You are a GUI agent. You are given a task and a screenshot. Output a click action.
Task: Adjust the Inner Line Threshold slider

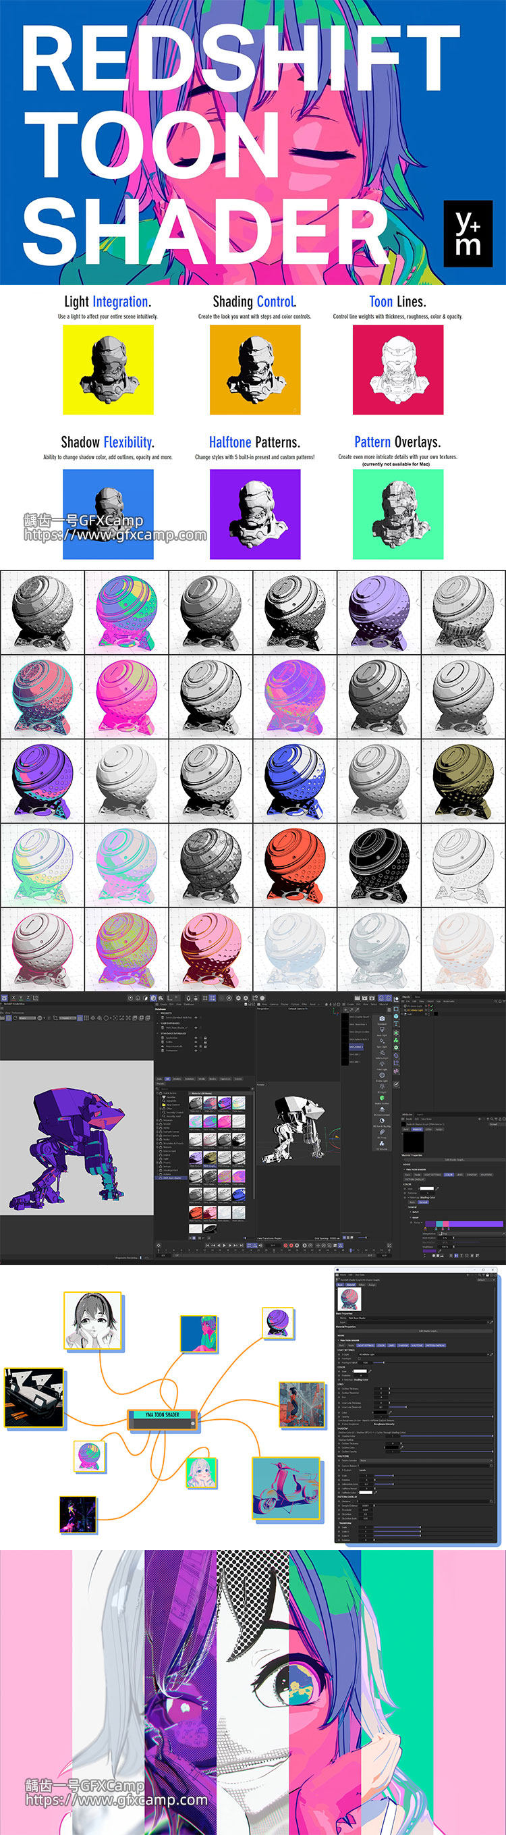tap(441, 1408)
